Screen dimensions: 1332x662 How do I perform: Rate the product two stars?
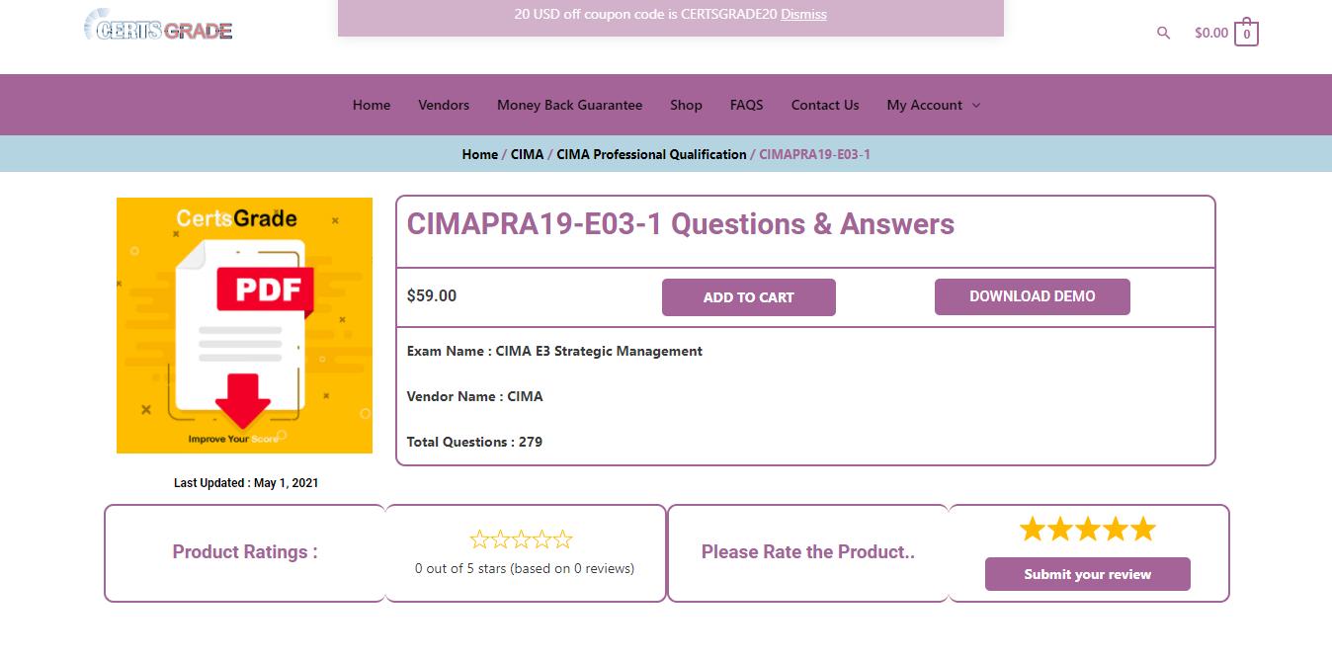1060,529
